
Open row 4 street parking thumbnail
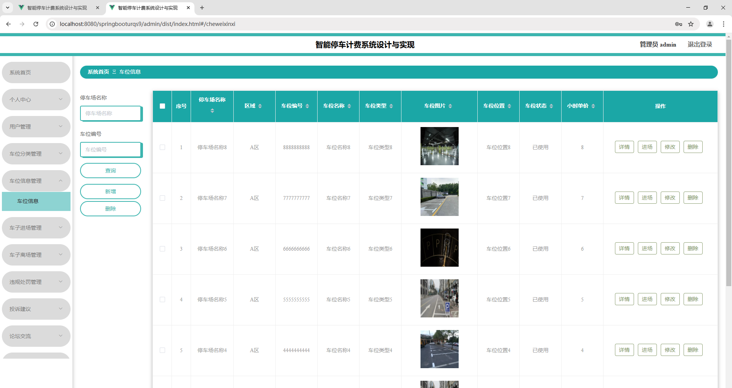440,298
